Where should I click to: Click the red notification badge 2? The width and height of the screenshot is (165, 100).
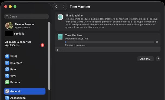(x=42, y=45)
